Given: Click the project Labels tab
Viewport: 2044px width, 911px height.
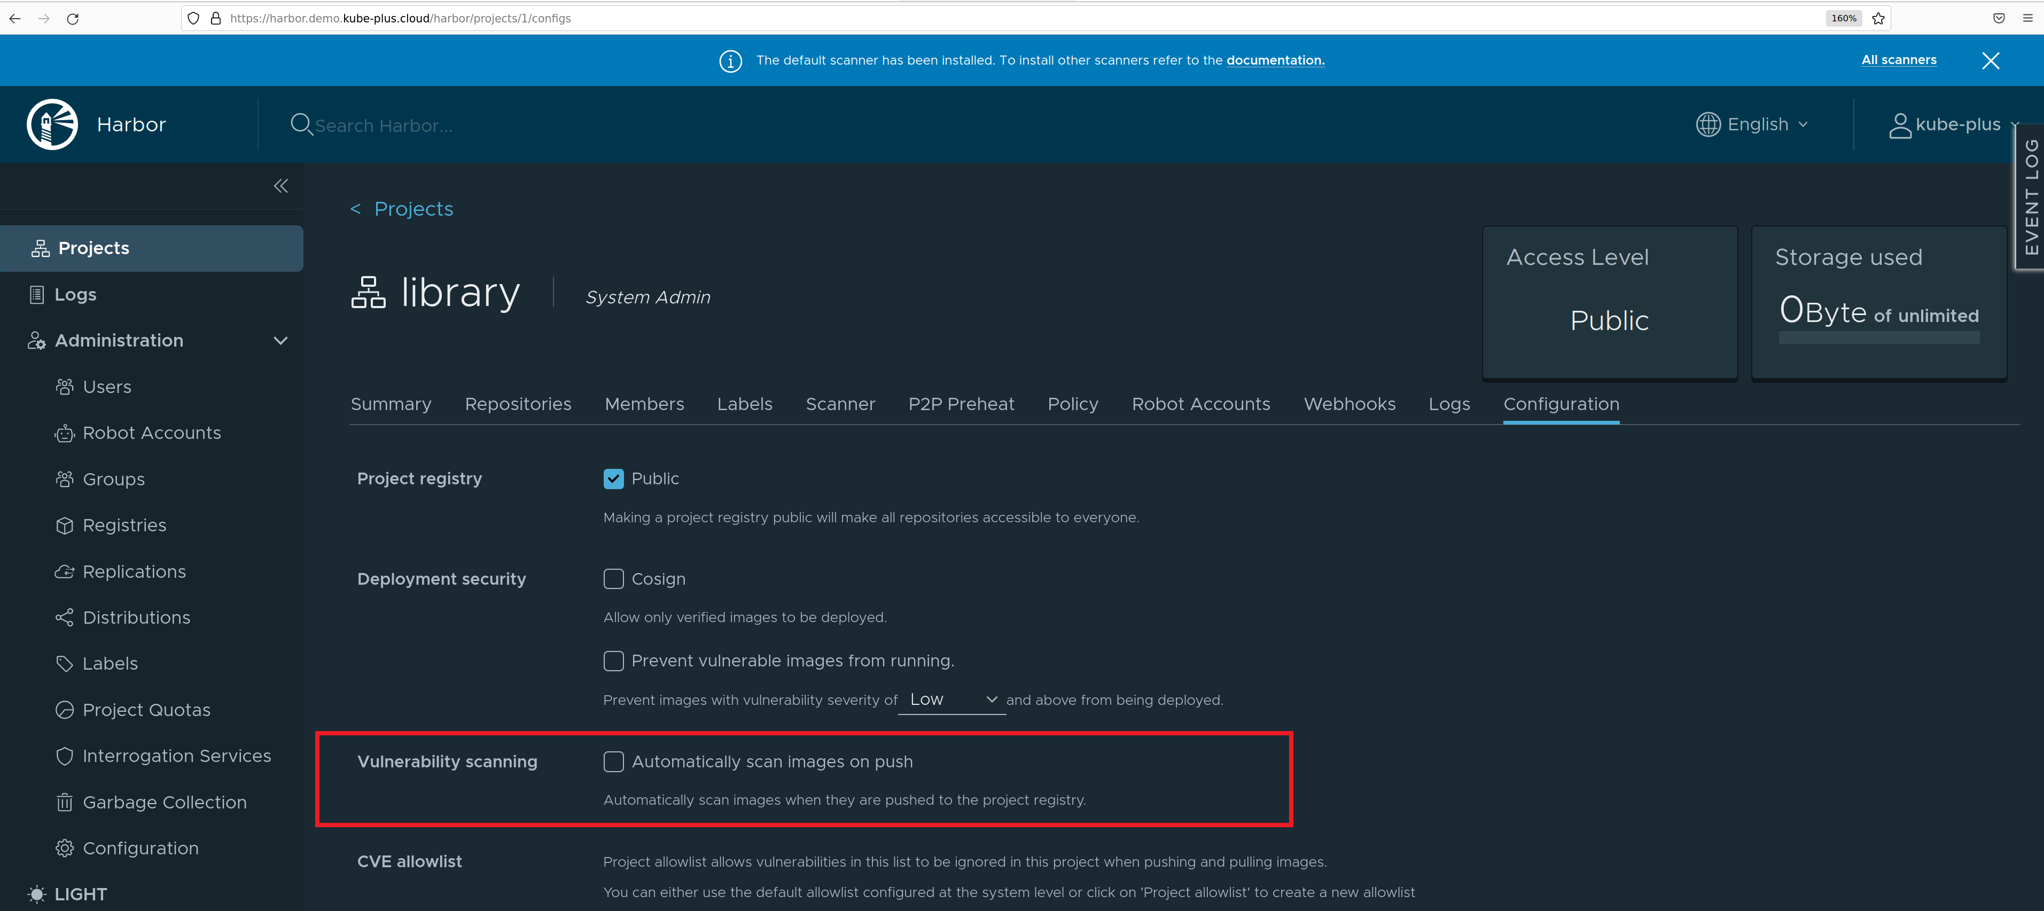Looking at the screenshot, I should point(744,404).
